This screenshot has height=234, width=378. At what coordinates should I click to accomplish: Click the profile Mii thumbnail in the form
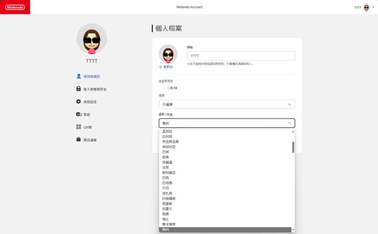click(168, 54)
